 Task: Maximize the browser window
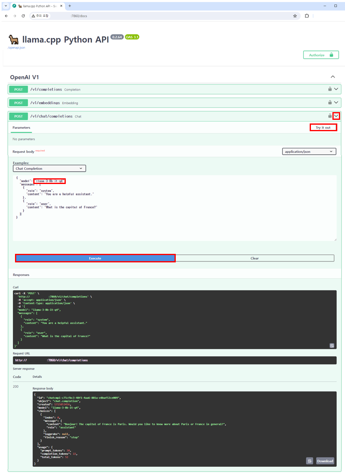(336, 6)
